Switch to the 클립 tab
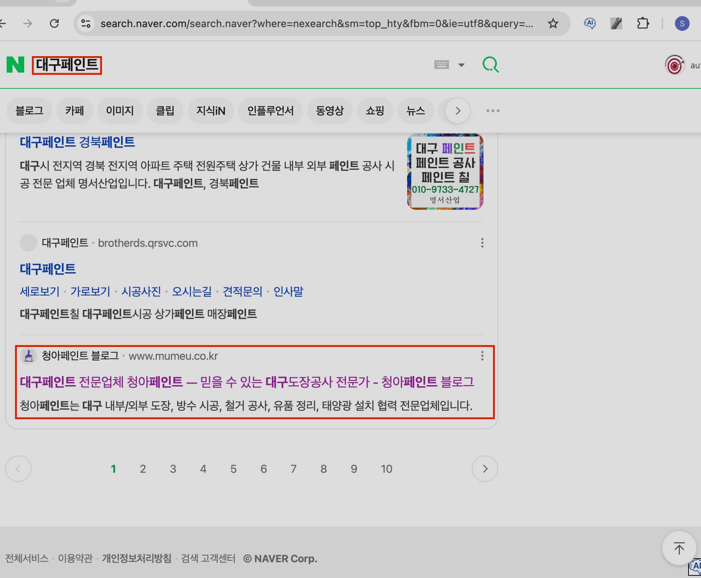This screenshot has width=701, height=578. click(x=165, y=111)
